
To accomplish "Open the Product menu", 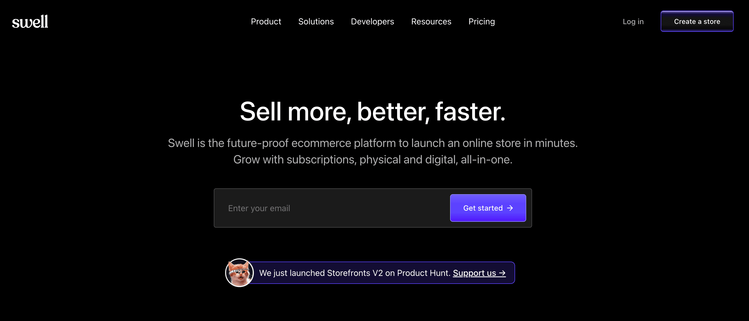I will click(x=266, y=21).
